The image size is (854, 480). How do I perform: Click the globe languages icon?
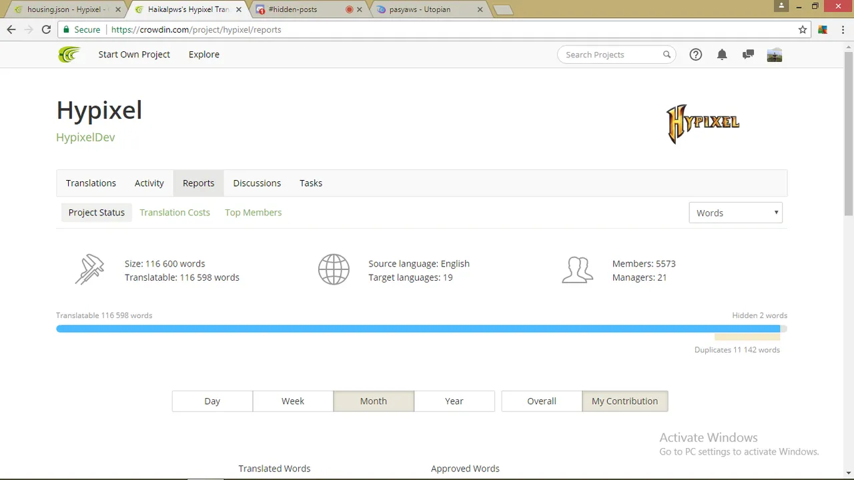tap(334, 270)
